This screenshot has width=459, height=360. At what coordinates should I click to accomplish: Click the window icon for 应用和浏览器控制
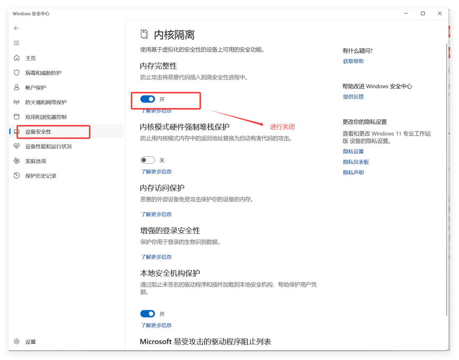click(17, 116)
